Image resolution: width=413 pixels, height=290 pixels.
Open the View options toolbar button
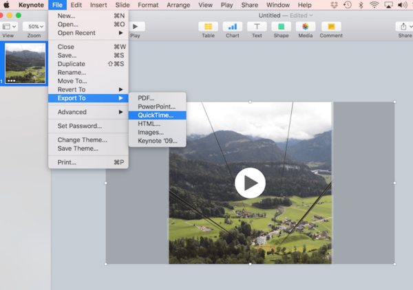9,27
